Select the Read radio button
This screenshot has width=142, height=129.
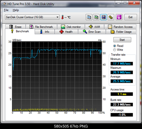[x=114, y=46]
